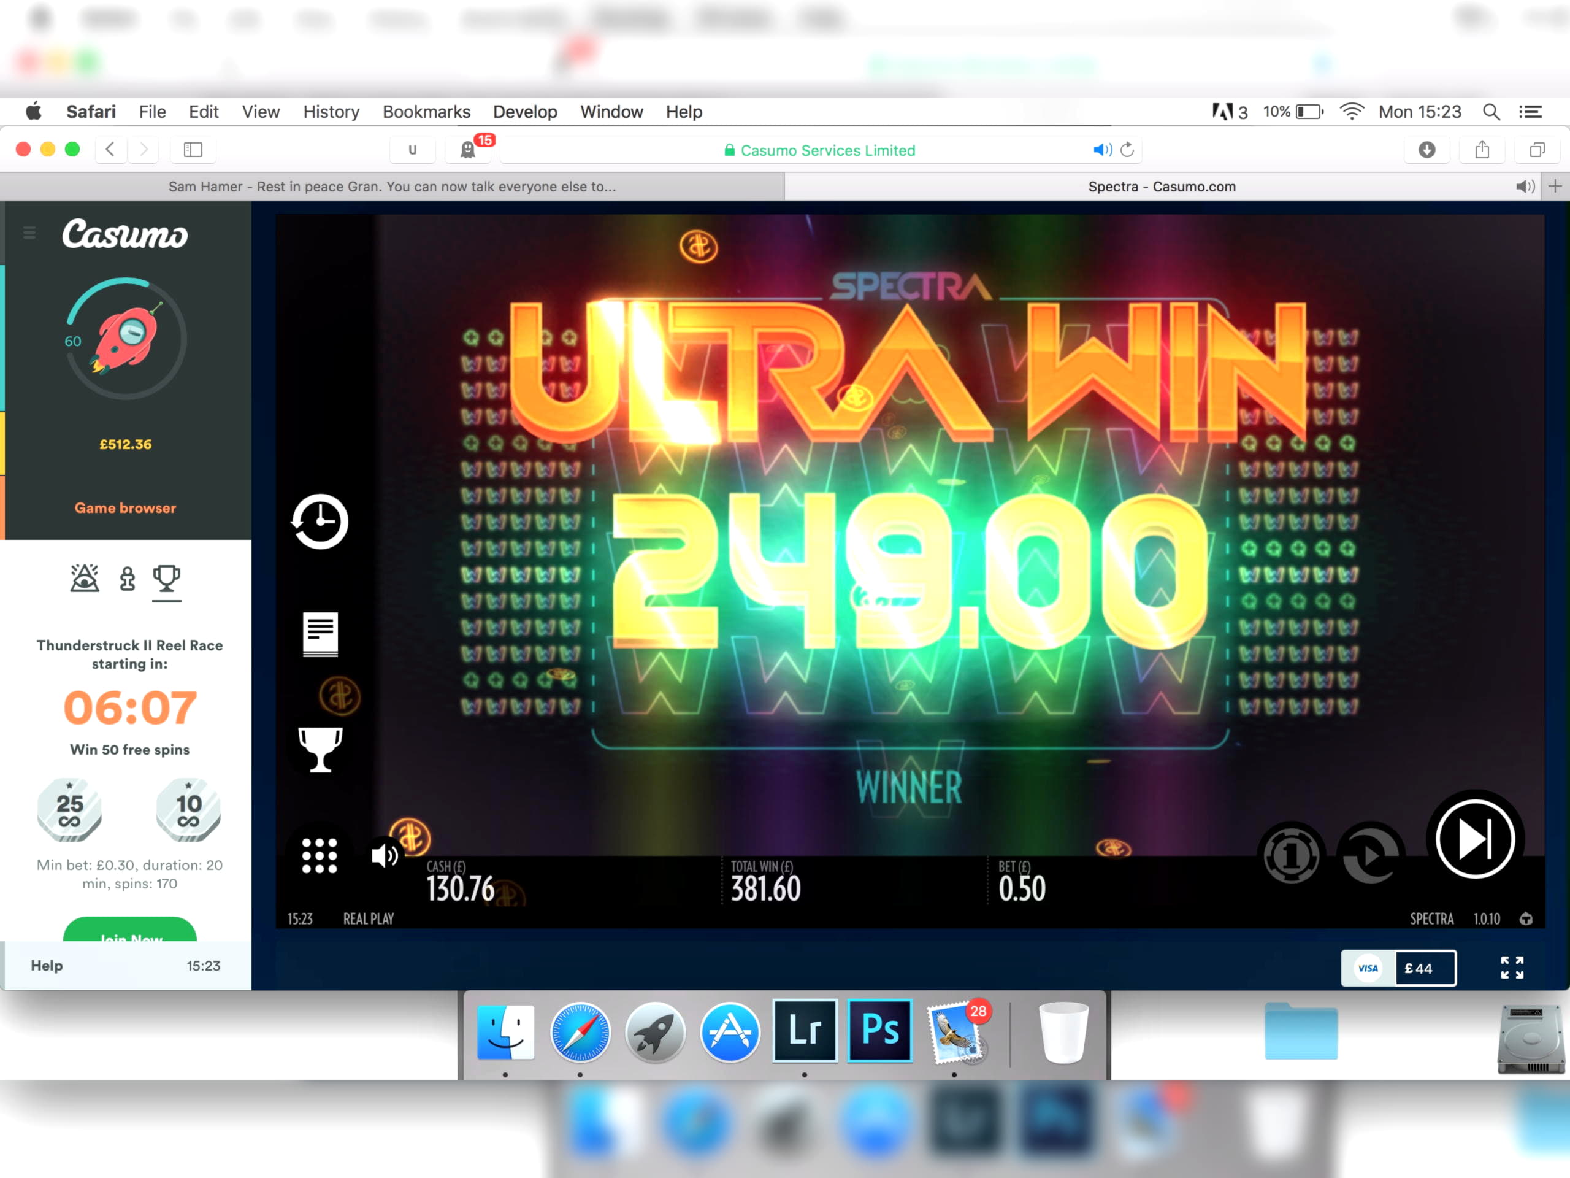The image size is (1570, 1178).
Task: Open the Game browser link
Action: point(126,507)
